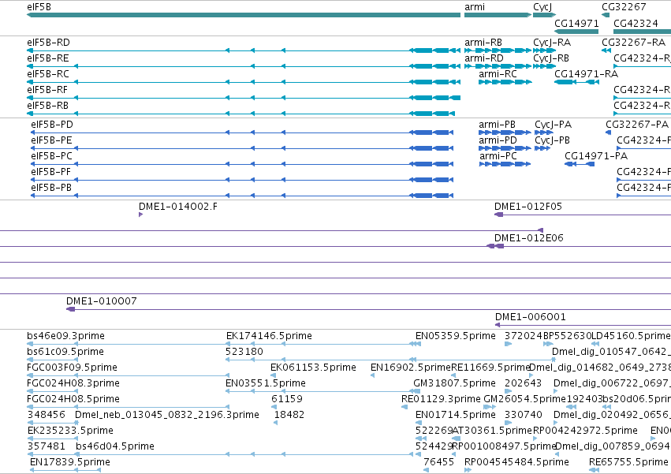Select clone DME1-006O01
This screenshot has height=474, width=671.
[x=530, y=317]
